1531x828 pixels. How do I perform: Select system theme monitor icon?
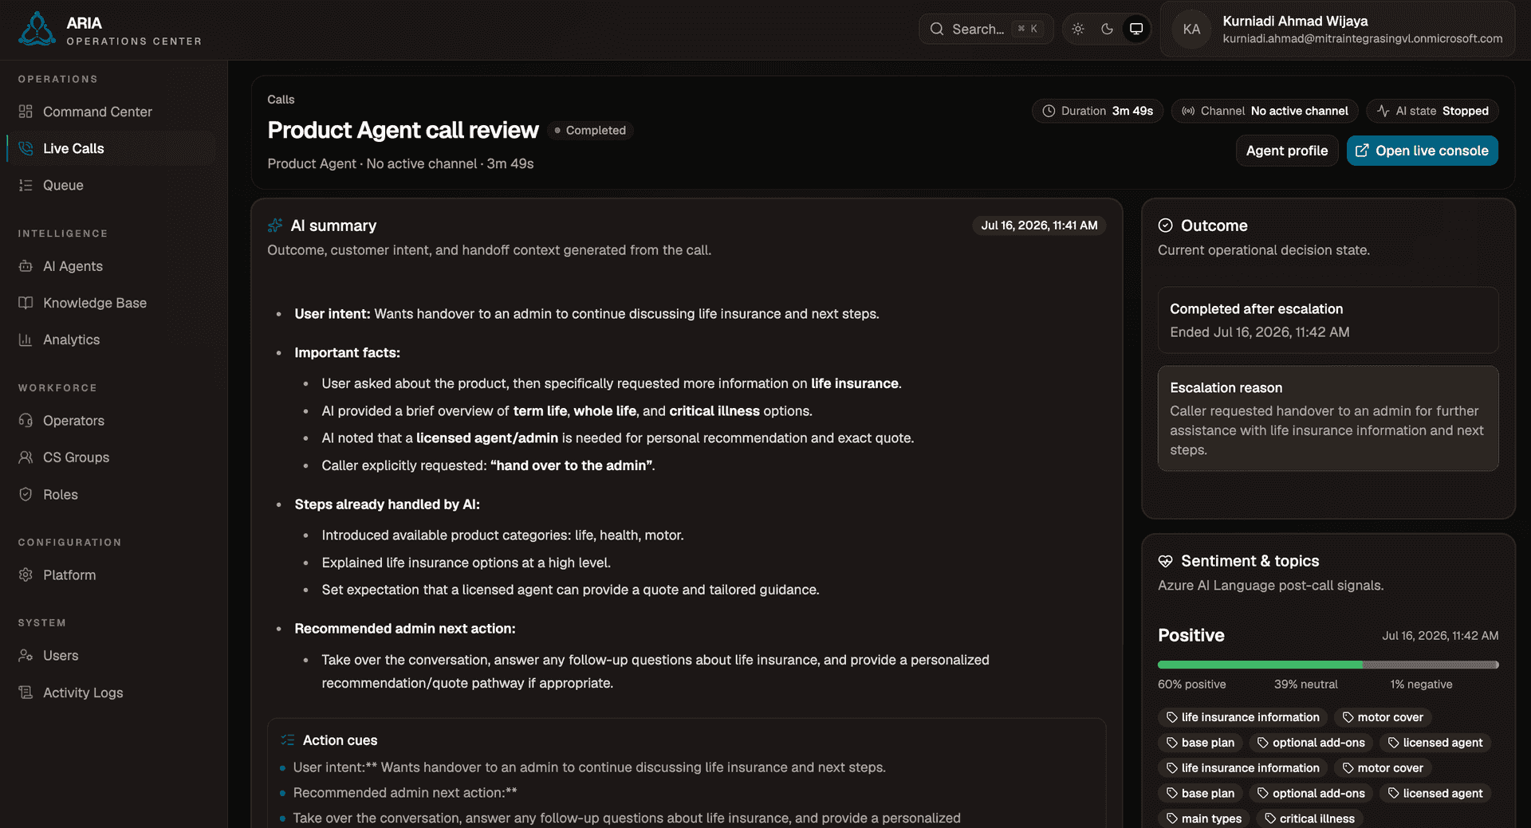pyautogui.click(x=1136, y=29)
